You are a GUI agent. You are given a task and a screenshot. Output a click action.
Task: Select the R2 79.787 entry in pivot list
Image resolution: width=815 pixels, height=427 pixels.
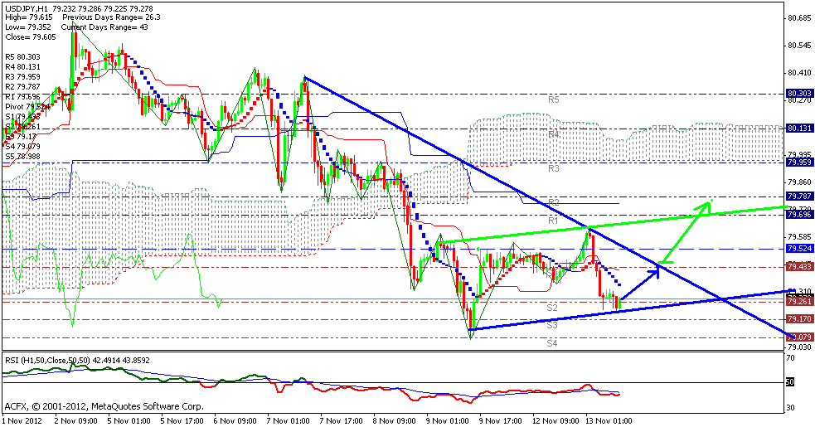coord(22,86)
